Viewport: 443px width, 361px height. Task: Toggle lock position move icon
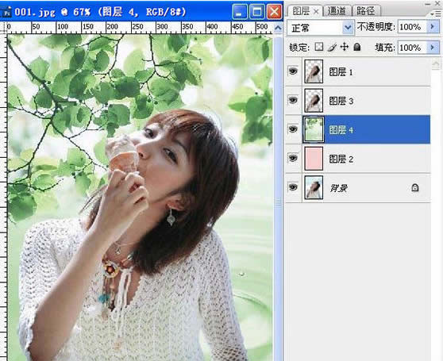345,47
